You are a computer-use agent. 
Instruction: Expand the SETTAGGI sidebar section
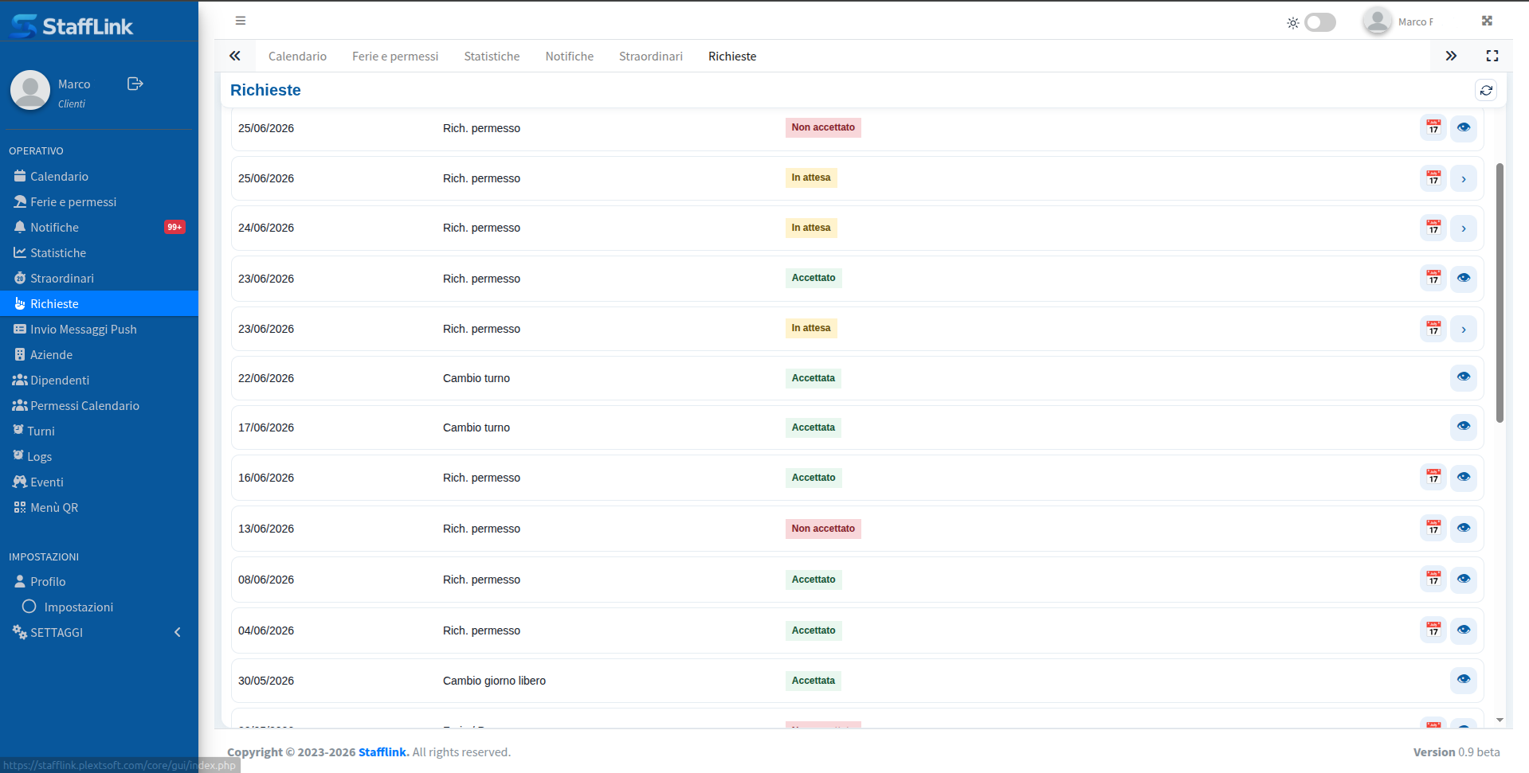tap(99, 632)
